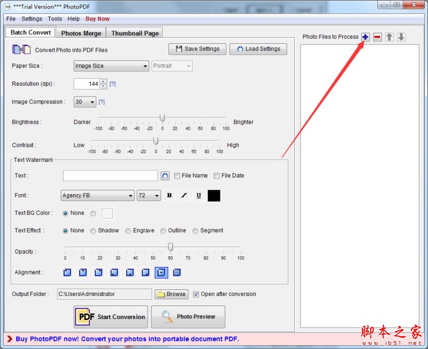
Task: Click Start Conversion button
Action: 111,317
